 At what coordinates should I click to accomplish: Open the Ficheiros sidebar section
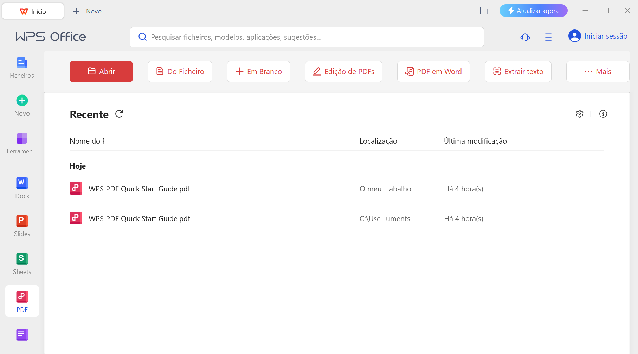coord(22,68)
